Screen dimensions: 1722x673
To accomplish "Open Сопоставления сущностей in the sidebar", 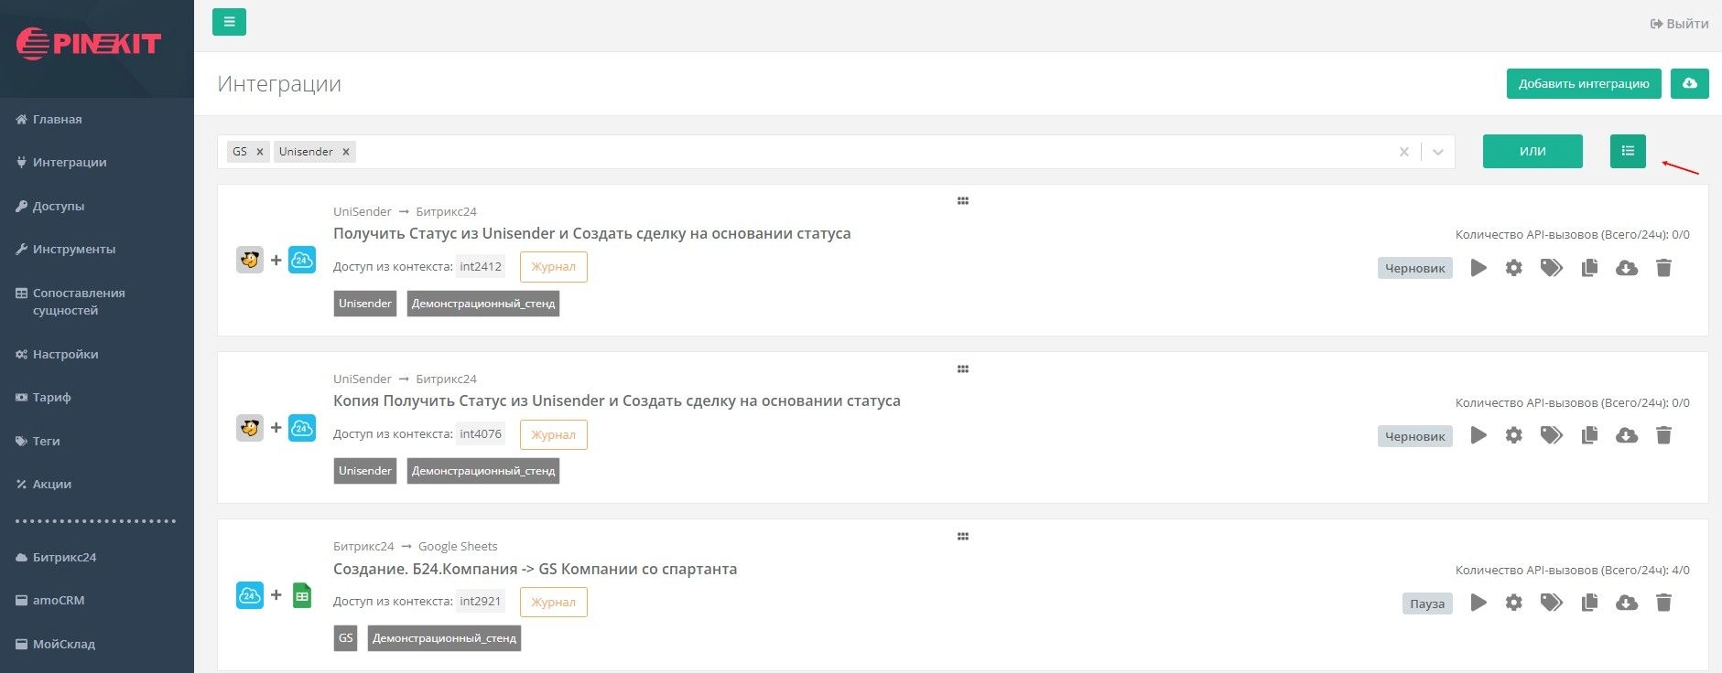I will pyautogui.click(x=78, y=301).
